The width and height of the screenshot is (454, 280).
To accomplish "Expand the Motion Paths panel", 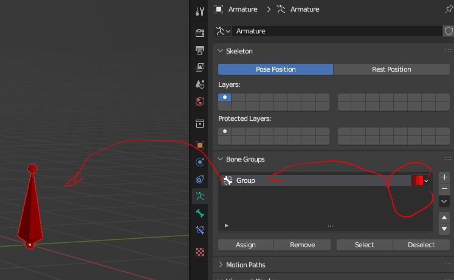I will [221, 265].
